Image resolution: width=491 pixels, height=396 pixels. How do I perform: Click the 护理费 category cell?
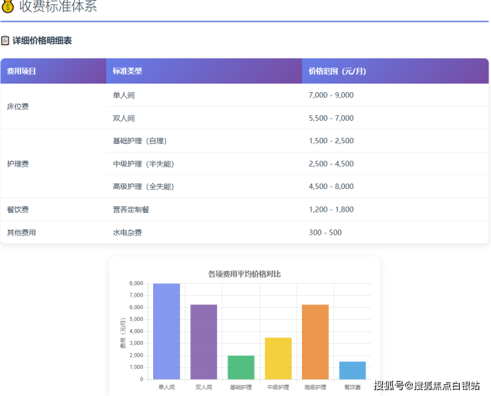click(x=18, y=164)
